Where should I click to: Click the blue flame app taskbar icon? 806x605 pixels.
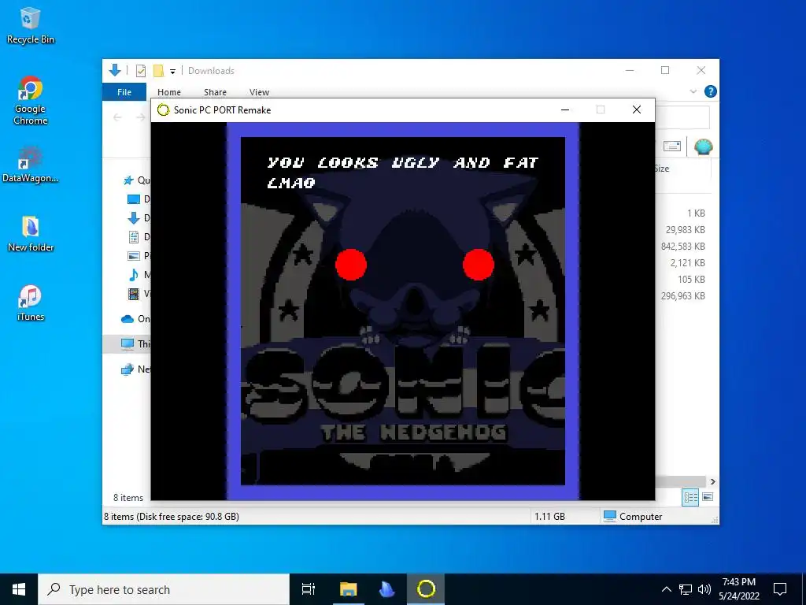click(x=386, y=589)
